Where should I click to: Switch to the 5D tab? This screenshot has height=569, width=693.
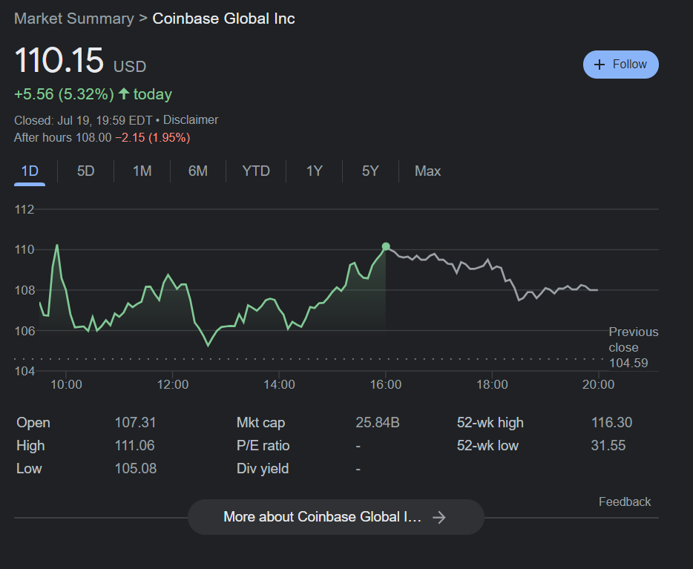click(86, 171)
